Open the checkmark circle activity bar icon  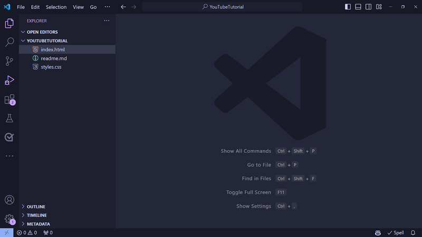click(x=9, y=137)
